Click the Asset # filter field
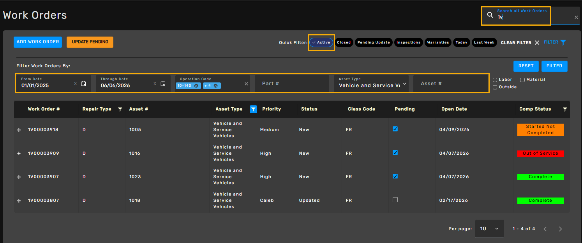This screenshot has width=582, height=243. [x=450, y=84]
